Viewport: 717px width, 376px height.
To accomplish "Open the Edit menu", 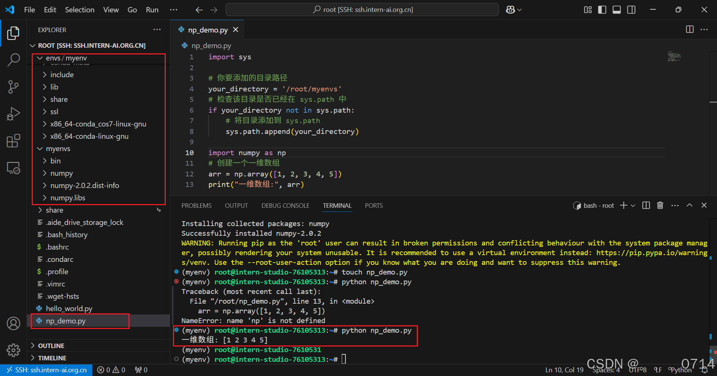I will pyautogui.click(x=50, y=10).
